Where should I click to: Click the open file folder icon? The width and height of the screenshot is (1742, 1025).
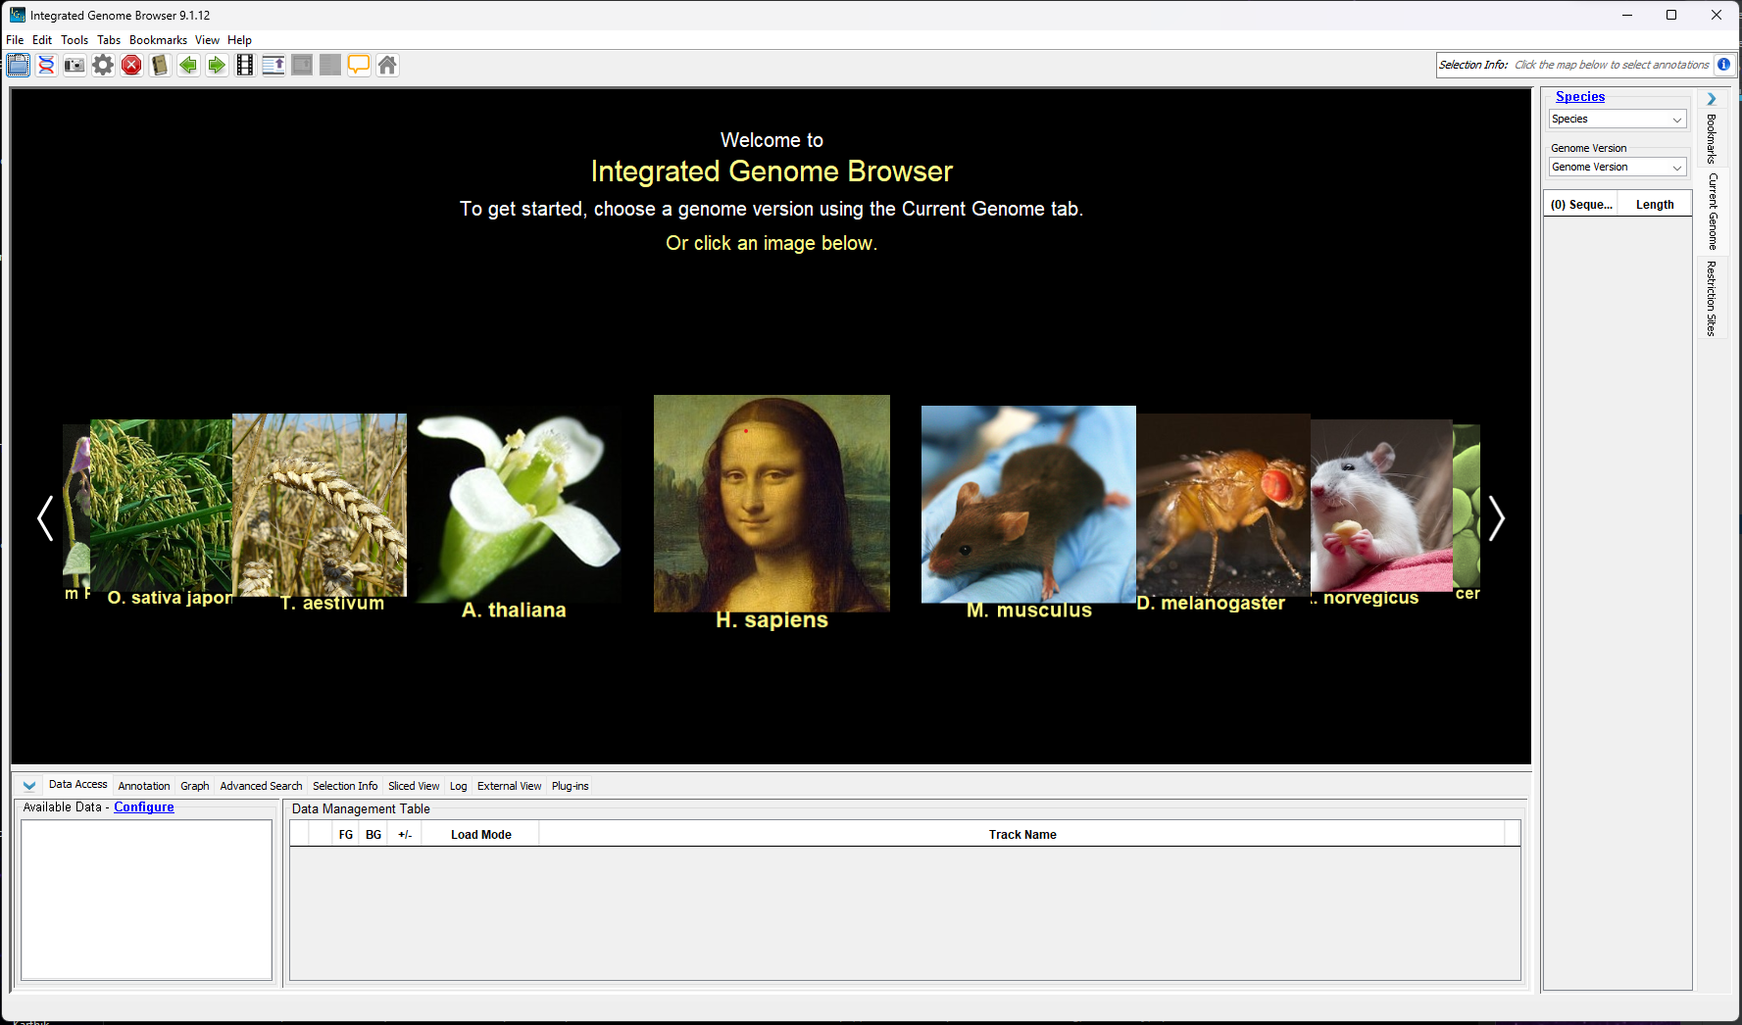point(18,66)
